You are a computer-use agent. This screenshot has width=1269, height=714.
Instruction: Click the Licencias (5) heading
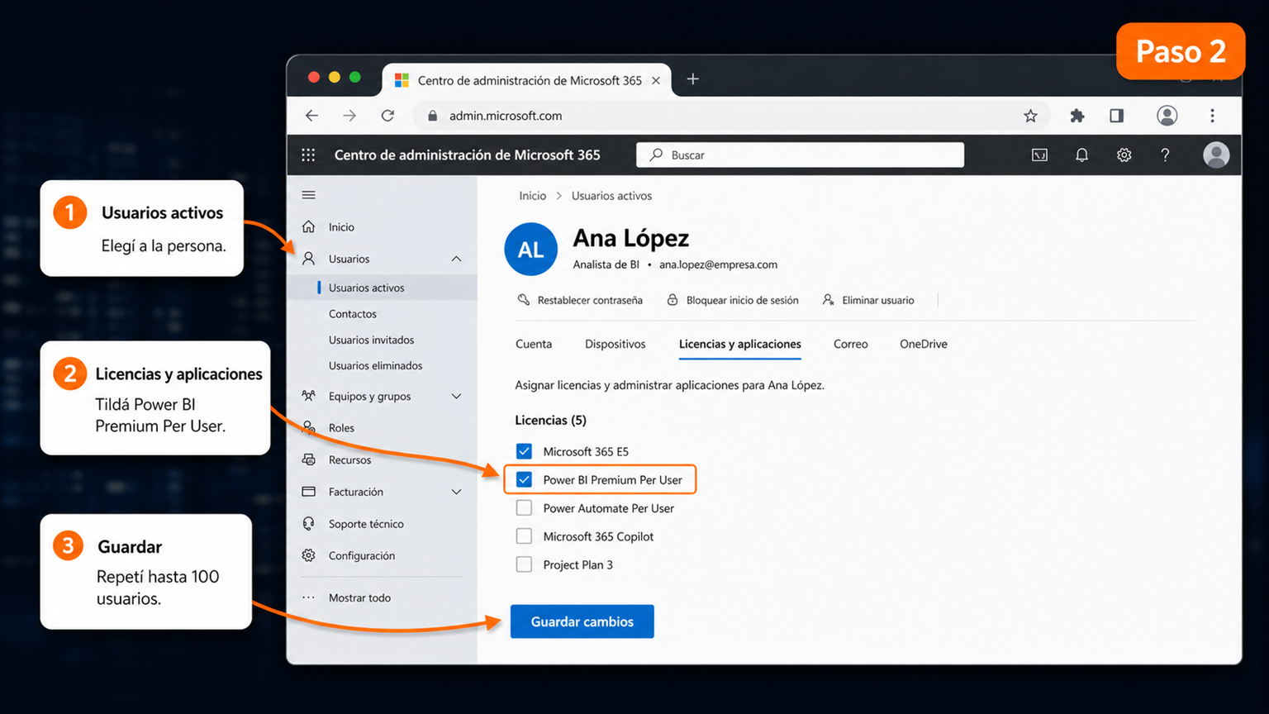pos(551,420)
